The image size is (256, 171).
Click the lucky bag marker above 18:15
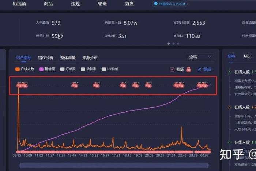123,85
